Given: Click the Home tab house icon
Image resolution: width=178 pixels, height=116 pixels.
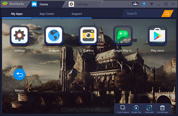Looking at the screenshot, I should point(34,4).
